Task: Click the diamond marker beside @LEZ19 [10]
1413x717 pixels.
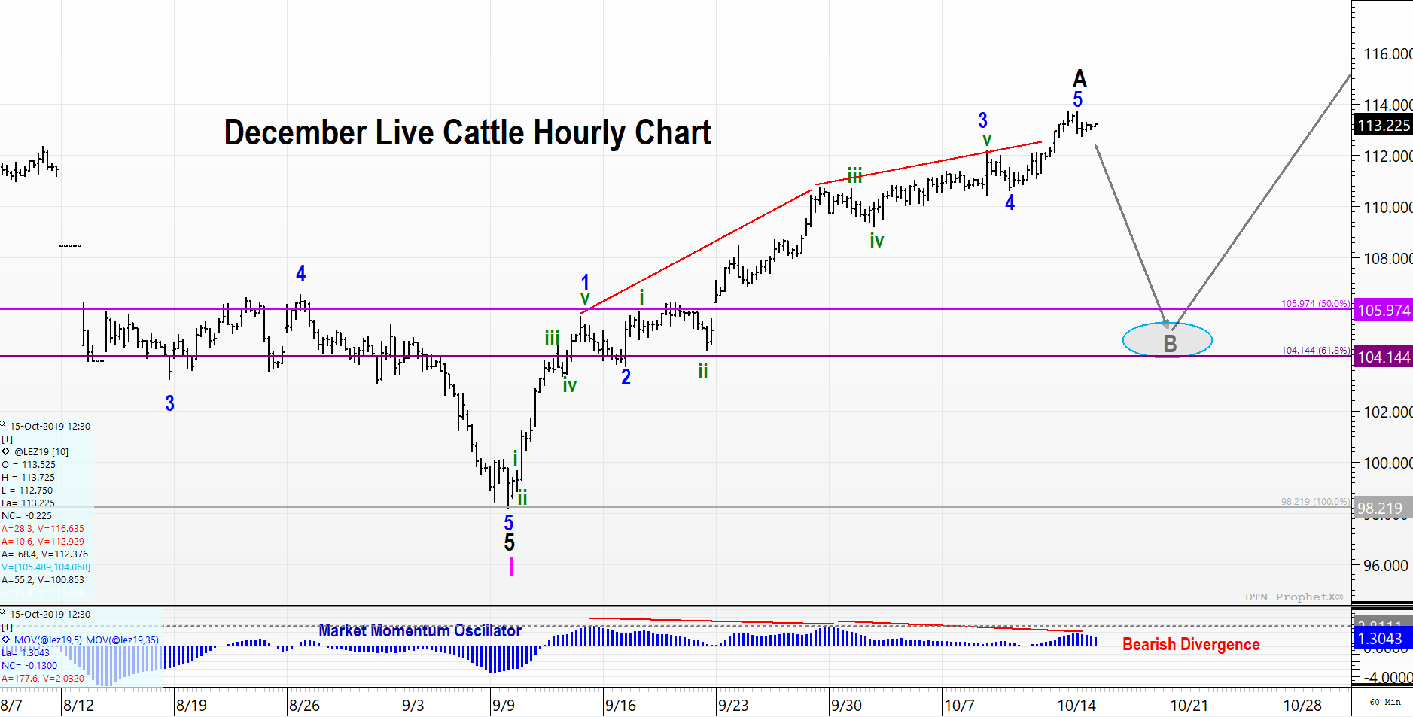Action: (x=6, y=451)
